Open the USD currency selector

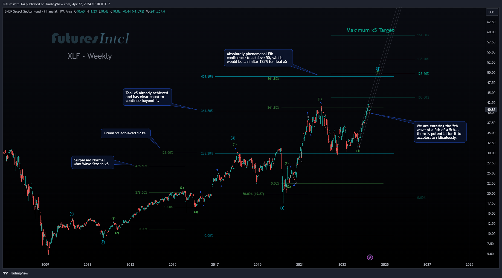tap(492, 12)
